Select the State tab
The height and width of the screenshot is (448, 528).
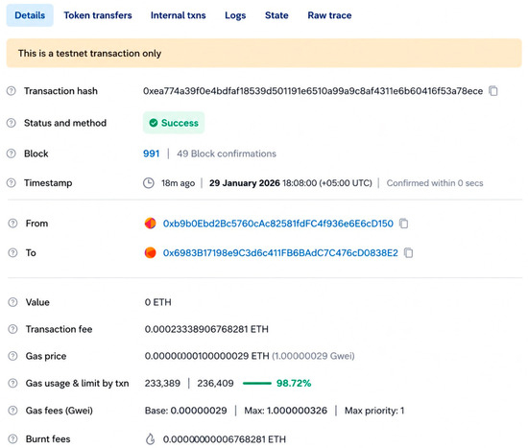click(276, 15)
